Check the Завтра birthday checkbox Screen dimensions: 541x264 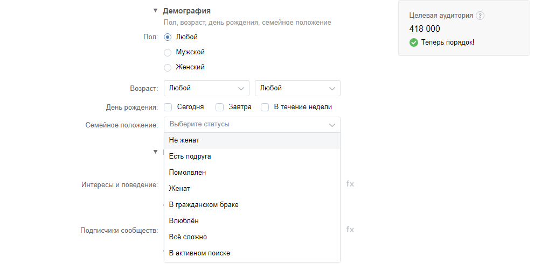click(219, 108)
